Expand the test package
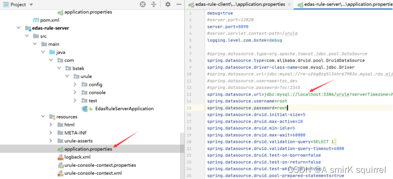The image size is (393, 179). (75, 101)
